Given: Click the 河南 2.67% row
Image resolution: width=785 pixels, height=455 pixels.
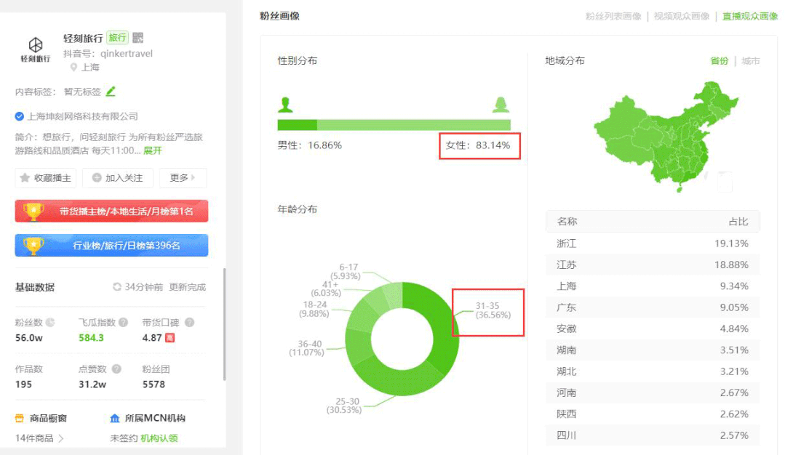Looking at the screenshot, I should [x=653, y=392].
